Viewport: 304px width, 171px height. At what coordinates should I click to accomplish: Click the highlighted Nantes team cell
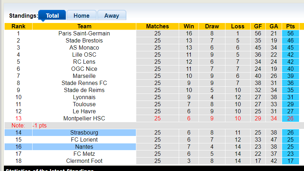[x=84, y=147]
